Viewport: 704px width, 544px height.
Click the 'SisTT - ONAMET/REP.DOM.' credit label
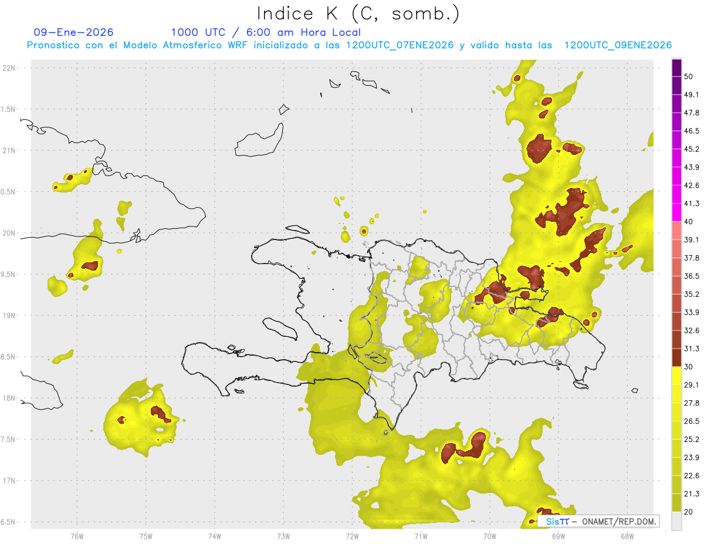tap(598, 521)
